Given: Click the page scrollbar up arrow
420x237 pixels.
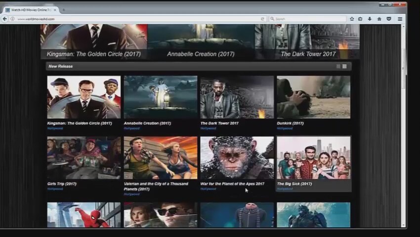Looking at the screenshot, I should 403,27.
